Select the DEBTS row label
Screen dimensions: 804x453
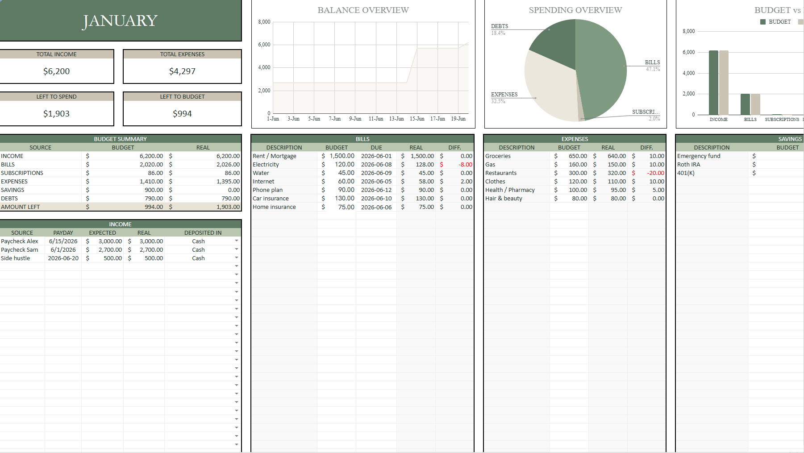[9, 198]
